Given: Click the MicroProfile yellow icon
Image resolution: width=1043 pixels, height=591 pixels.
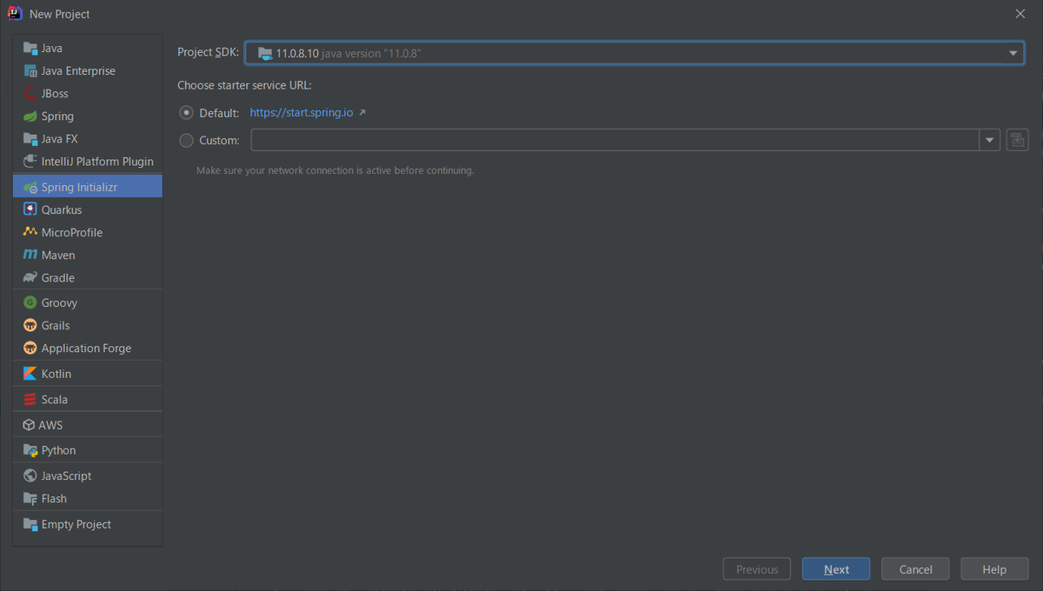Looking at the screenshot, I should click(30, 232).
